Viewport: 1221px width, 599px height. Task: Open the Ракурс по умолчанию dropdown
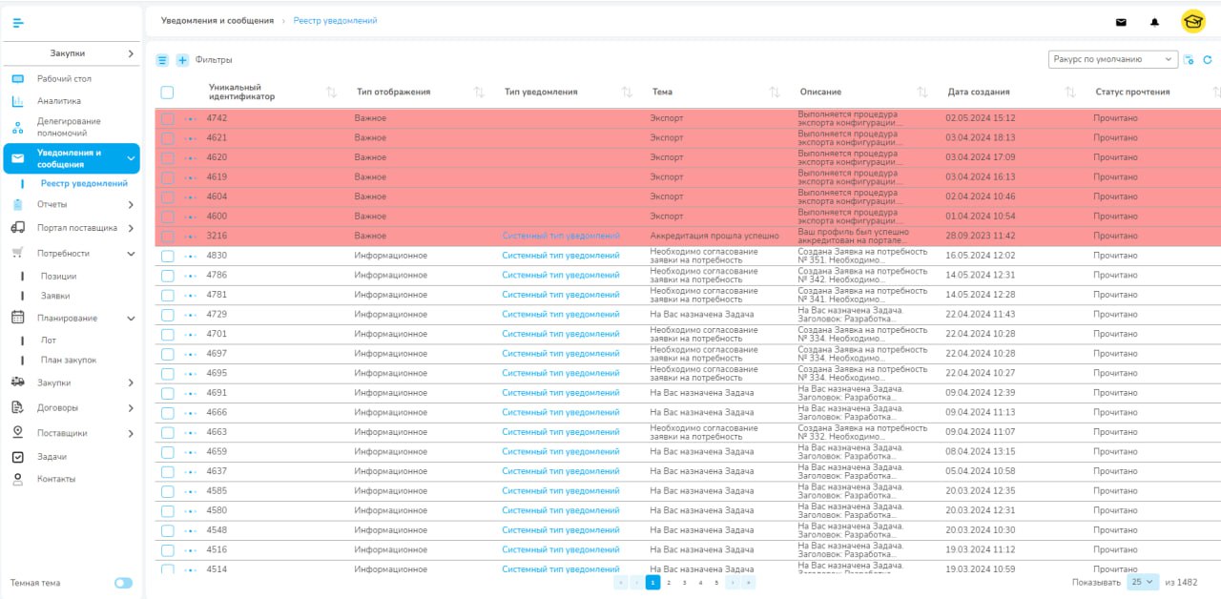coord(1112,59)
